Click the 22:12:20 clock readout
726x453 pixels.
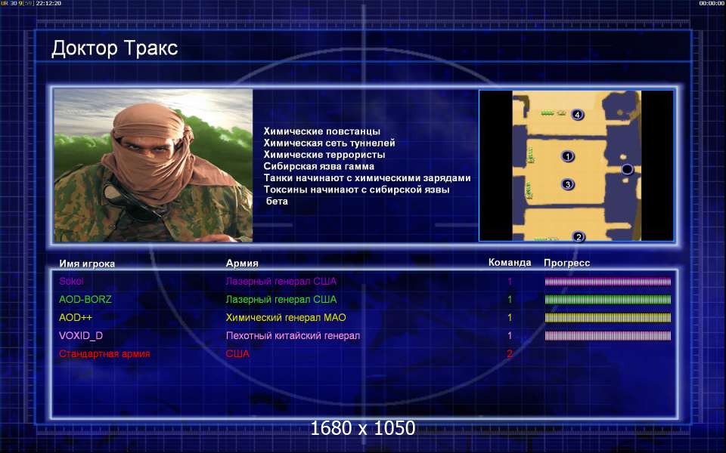pyautogui.click(x=48, y=3)
